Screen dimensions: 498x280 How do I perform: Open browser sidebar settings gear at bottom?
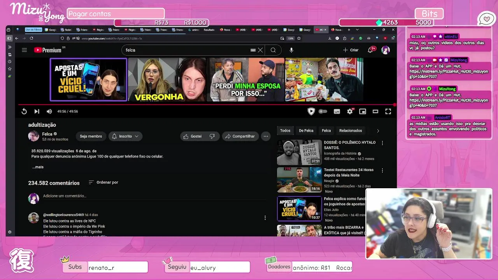coord(10,232)
